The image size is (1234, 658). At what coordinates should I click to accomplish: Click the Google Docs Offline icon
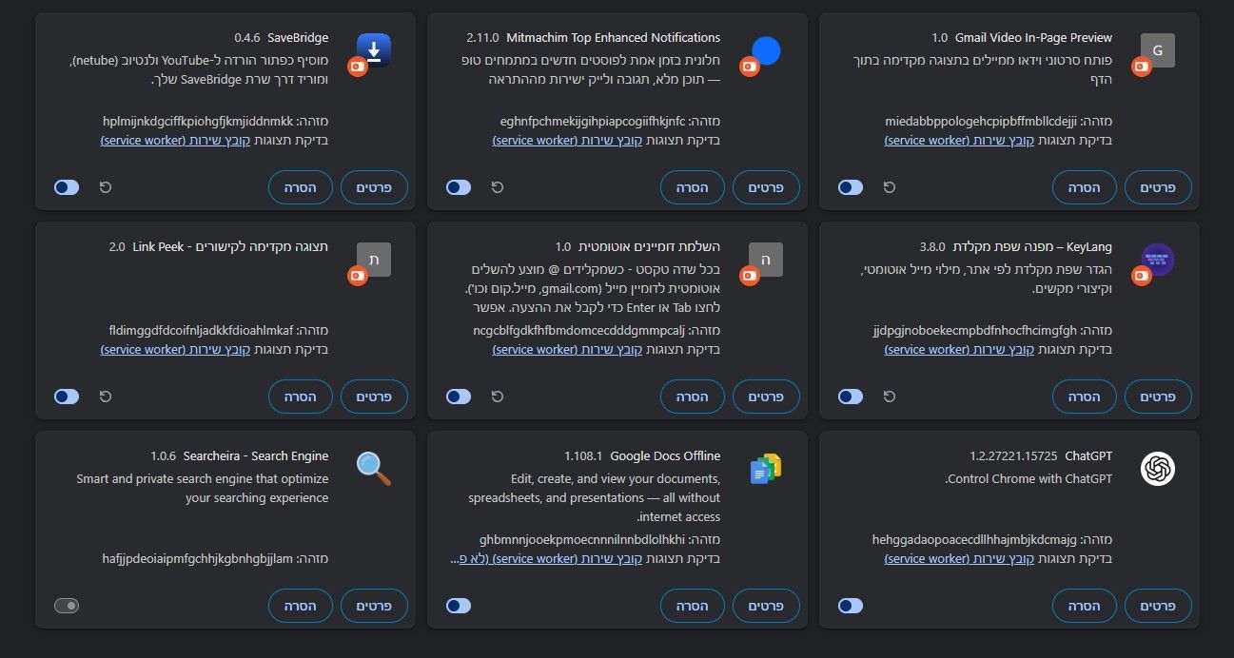[766, 469]
